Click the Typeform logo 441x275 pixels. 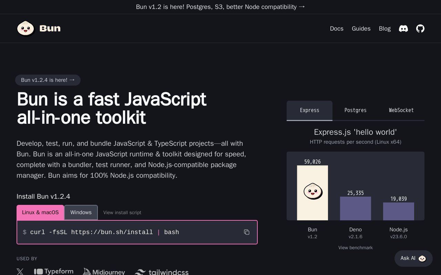[x=54, y=272]
